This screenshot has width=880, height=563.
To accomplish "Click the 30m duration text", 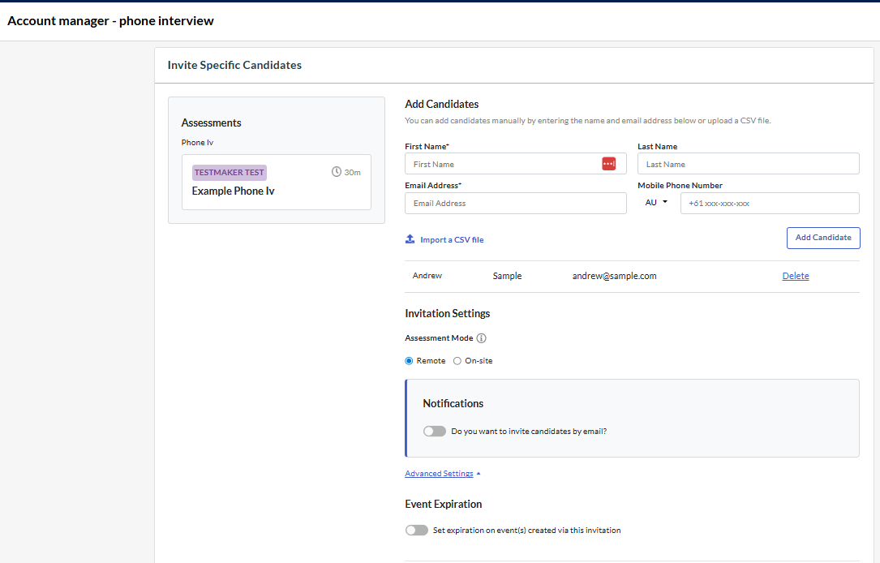I will tap(353, 172).
